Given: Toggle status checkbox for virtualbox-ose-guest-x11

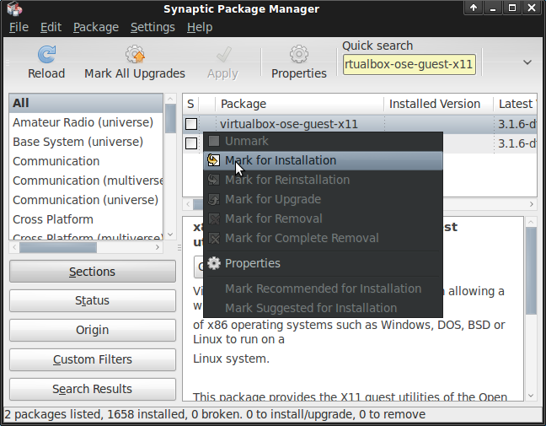Looking at the screenshot, I should (191, 124).
